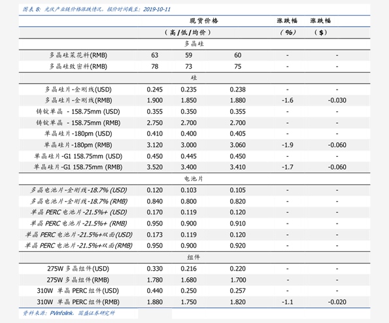Click row label '单晶硅片-180pm (USD)'
The height and width of the screenshot is (323, 389).
coord(78,134)
